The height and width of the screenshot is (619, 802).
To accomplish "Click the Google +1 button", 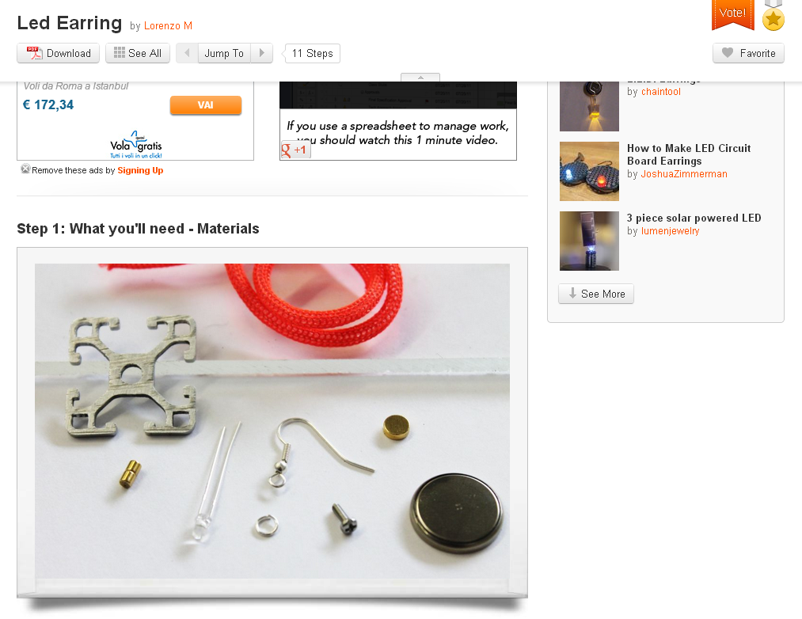I will coord(295,150).
